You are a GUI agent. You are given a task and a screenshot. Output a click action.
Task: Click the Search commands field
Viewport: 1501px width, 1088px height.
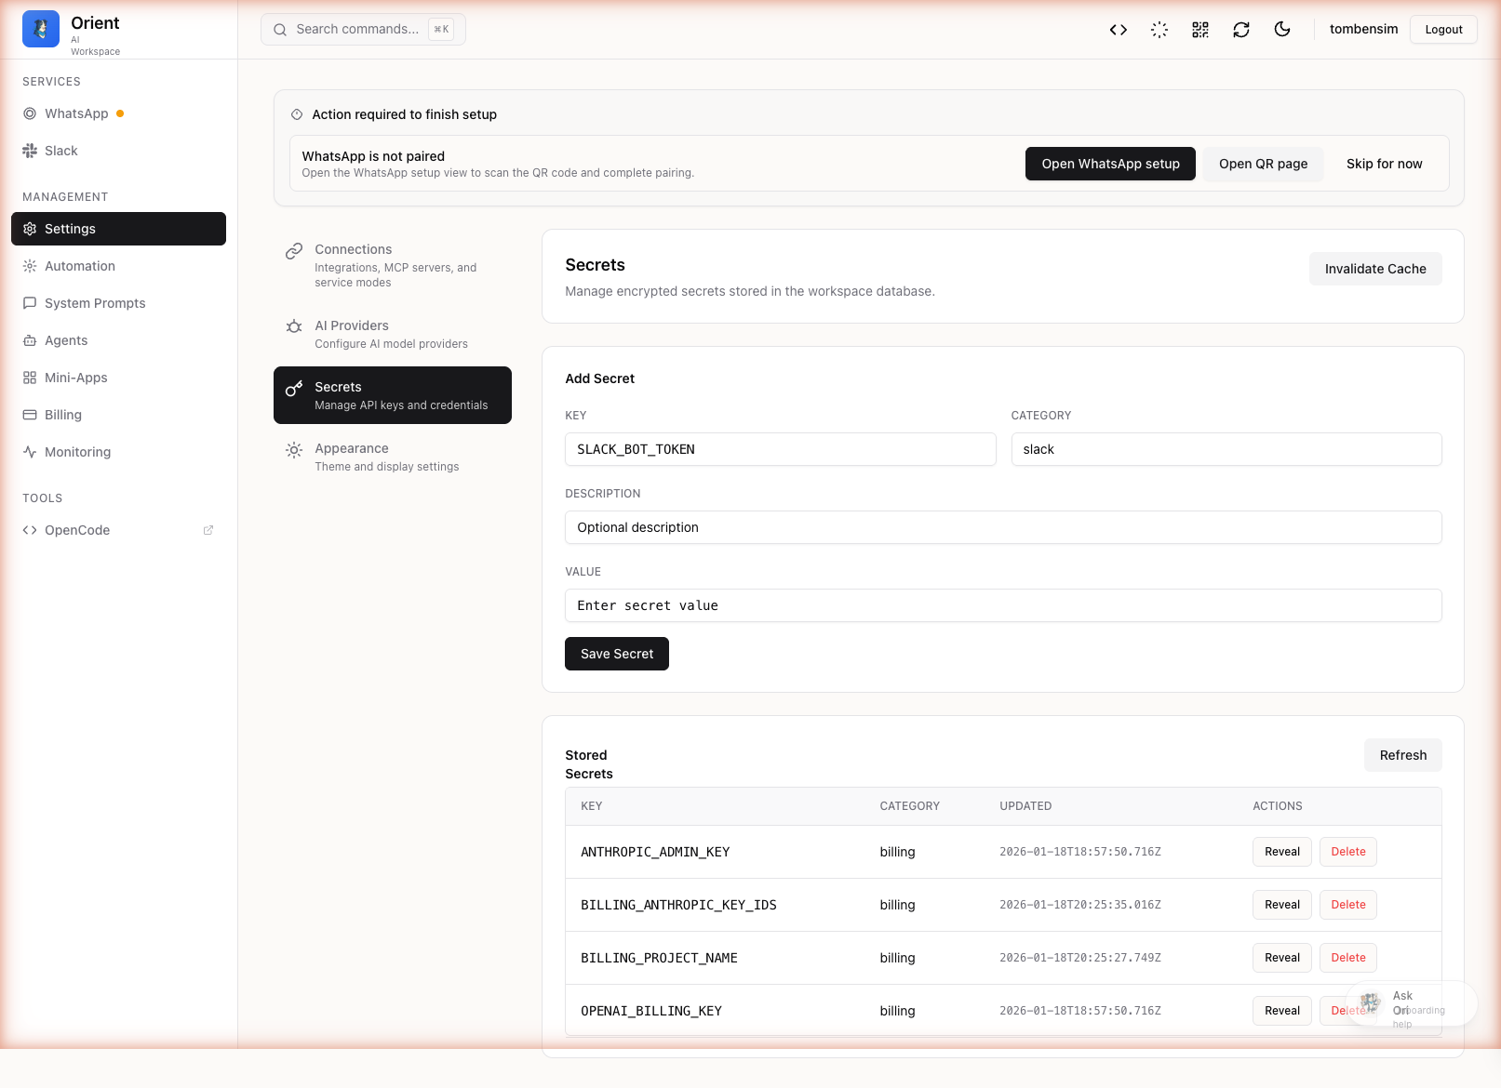(x=363, y=29)
